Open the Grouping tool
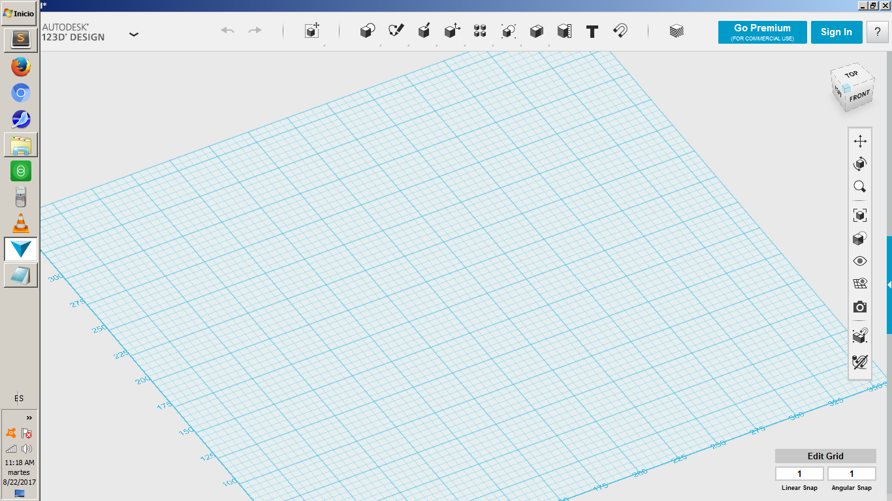The image size is (892, 501). [509, 31]
